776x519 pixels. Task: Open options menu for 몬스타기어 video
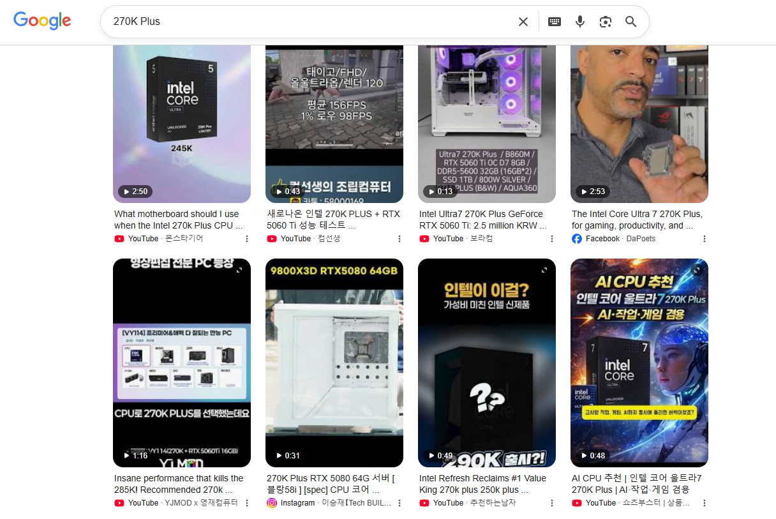tap(247, 239)
